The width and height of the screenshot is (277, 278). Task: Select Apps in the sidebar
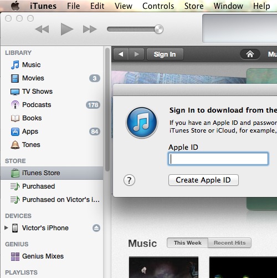52,132
